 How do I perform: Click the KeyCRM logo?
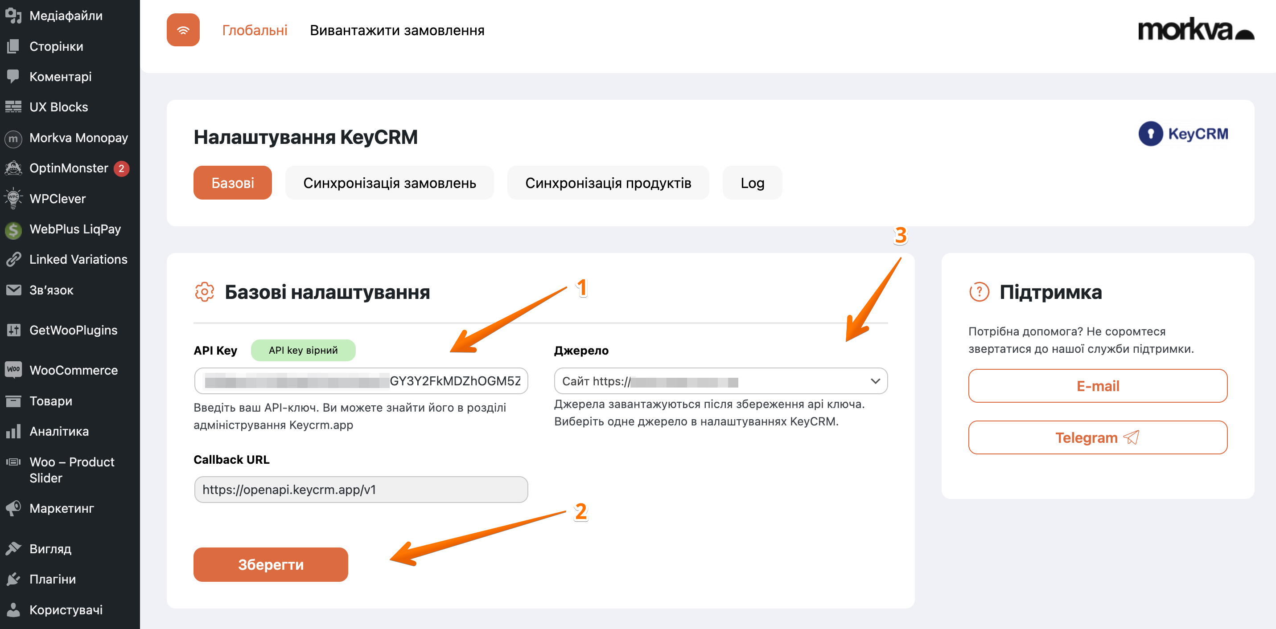1183,134
